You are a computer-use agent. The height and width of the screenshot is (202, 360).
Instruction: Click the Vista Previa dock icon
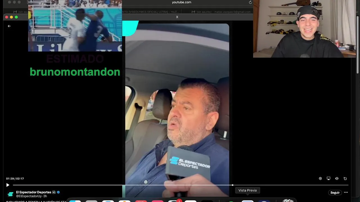pos(247,201)
